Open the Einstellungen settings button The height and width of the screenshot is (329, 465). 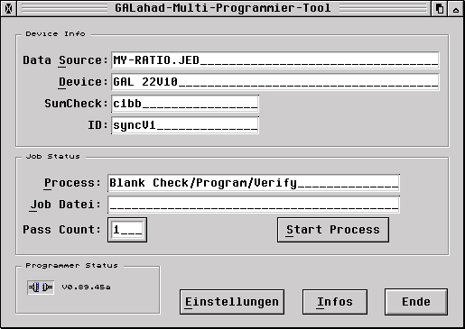click(232, 302)
